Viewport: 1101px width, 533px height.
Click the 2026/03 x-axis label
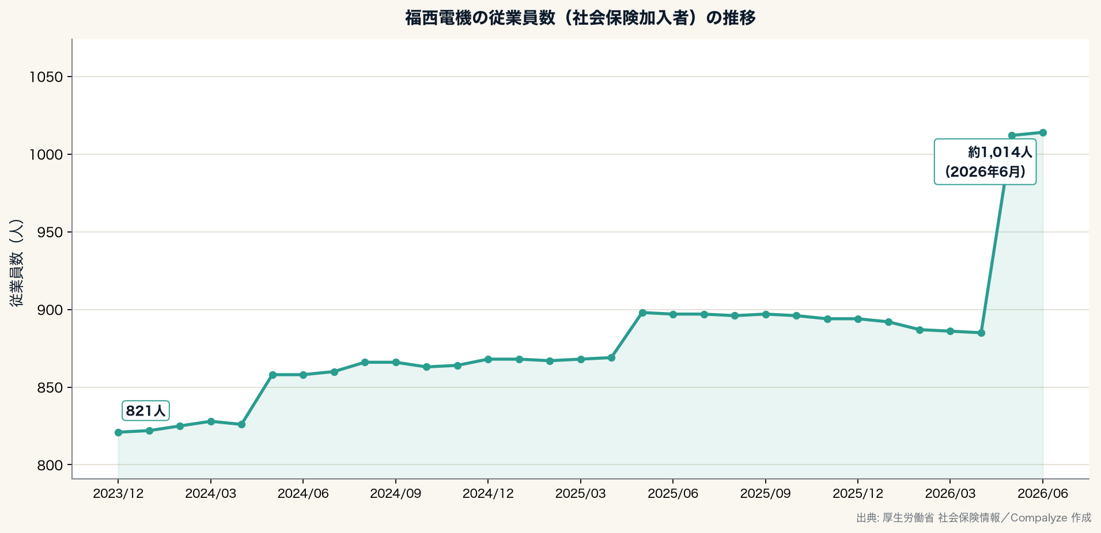pos(950,493)
